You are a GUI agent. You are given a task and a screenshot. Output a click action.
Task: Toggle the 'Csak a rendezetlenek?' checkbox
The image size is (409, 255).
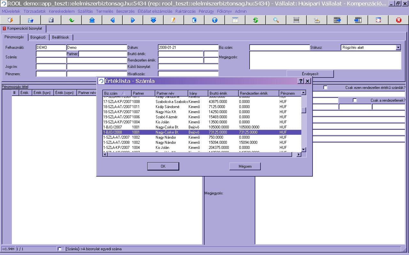coord(355,100)
